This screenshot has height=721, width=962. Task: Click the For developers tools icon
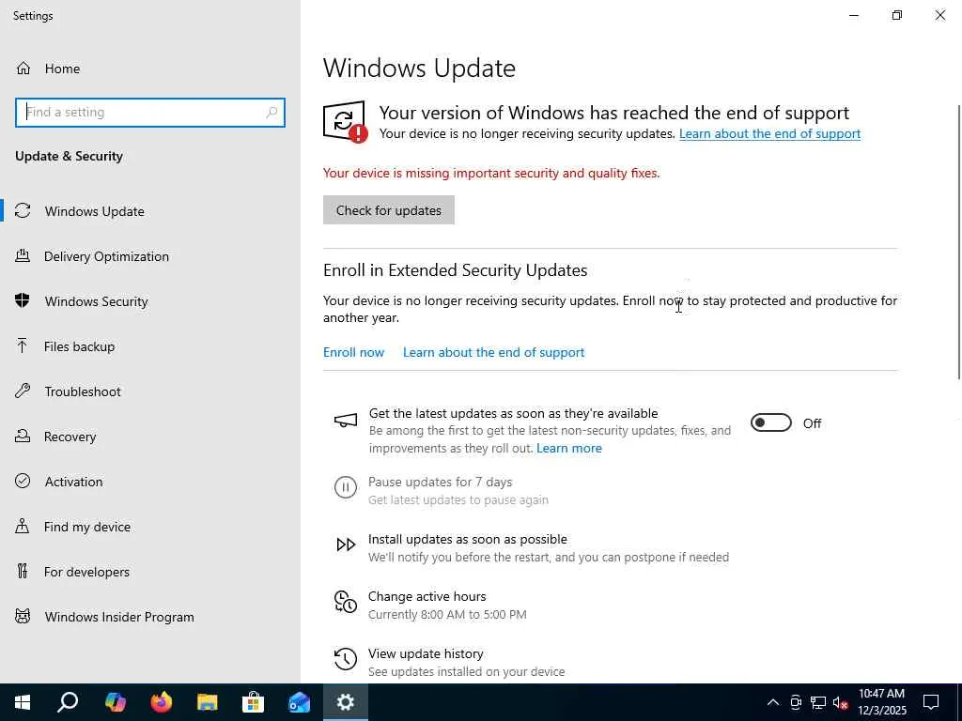(x=23, y=572)
